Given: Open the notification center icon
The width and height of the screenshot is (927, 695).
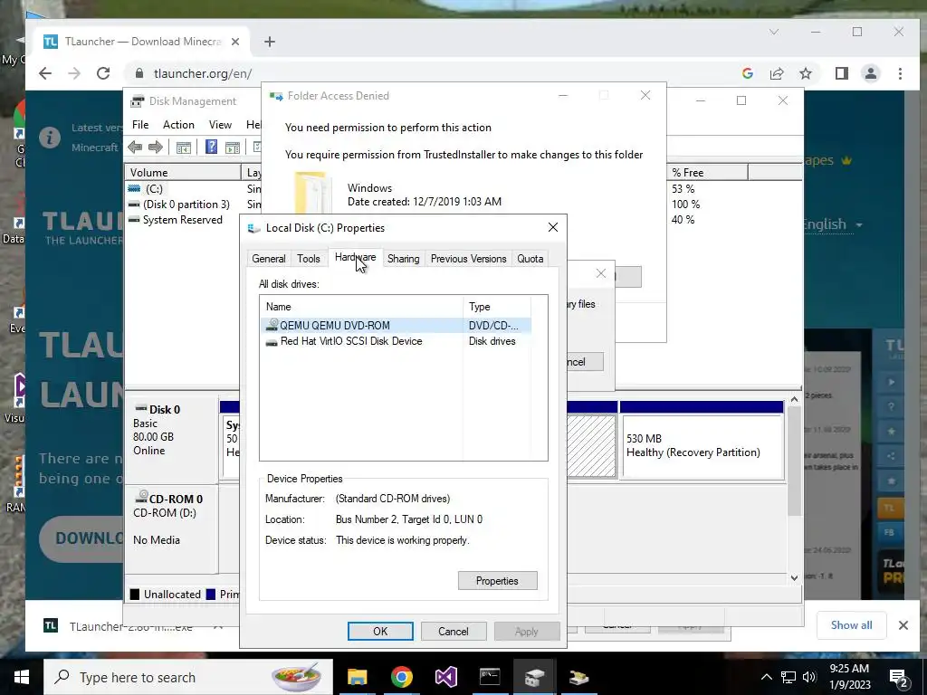Looking at the screenshot, I should [x=899, y=678].
